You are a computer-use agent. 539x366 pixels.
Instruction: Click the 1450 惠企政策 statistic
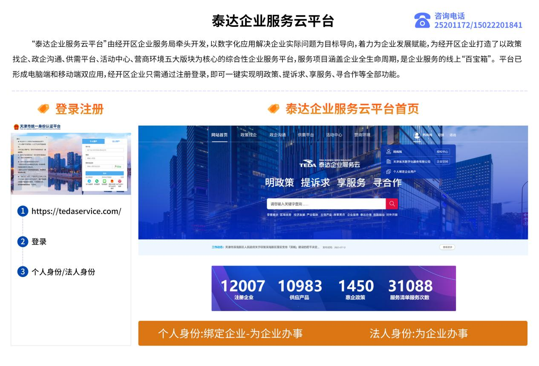(356, 289)
